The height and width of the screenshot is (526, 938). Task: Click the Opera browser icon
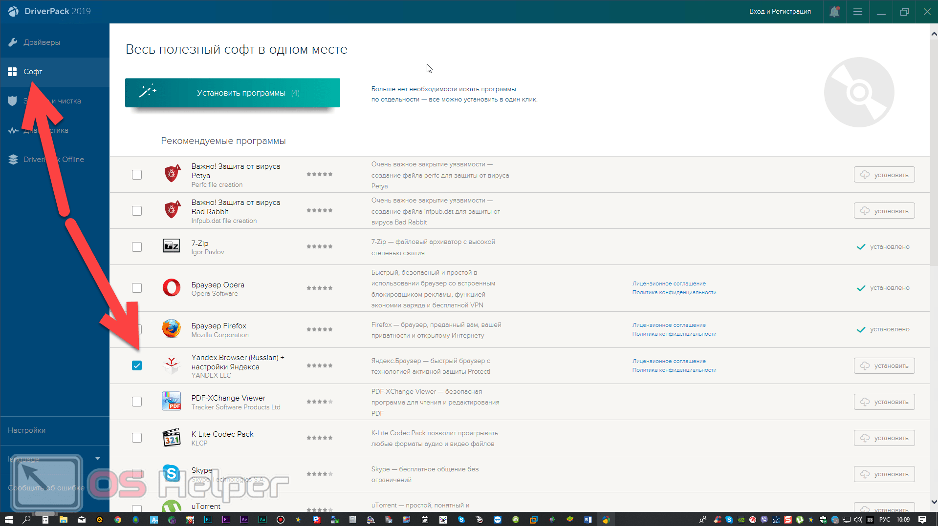click(171, 288)
